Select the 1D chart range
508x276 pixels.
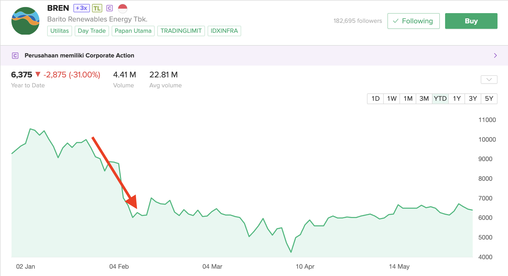click(x=375, y=99)
